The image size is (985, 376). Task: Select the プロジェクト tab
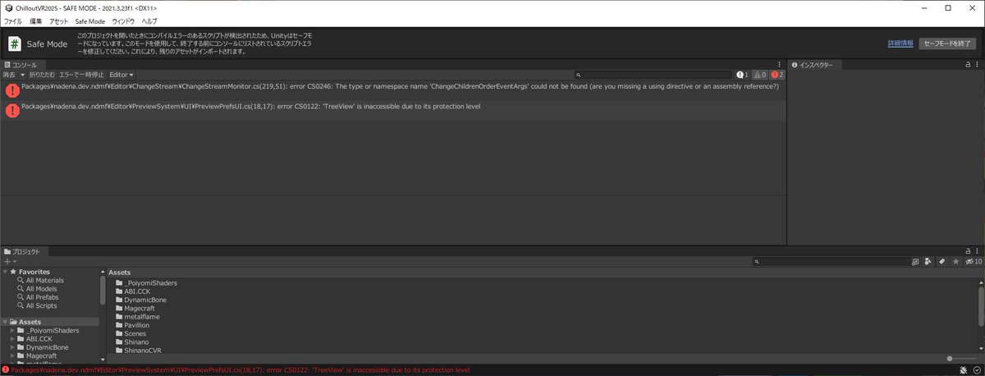pyautogui.click(x=25, y=251)
